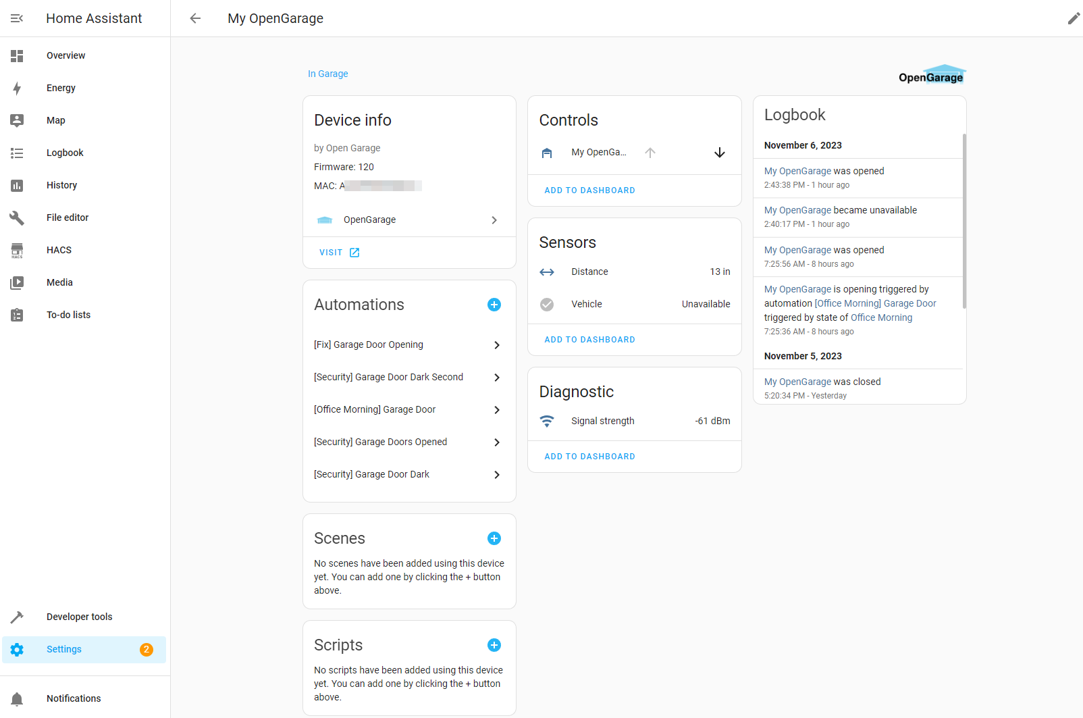Open the My OpenGa... cover entity

coord(598,153)
